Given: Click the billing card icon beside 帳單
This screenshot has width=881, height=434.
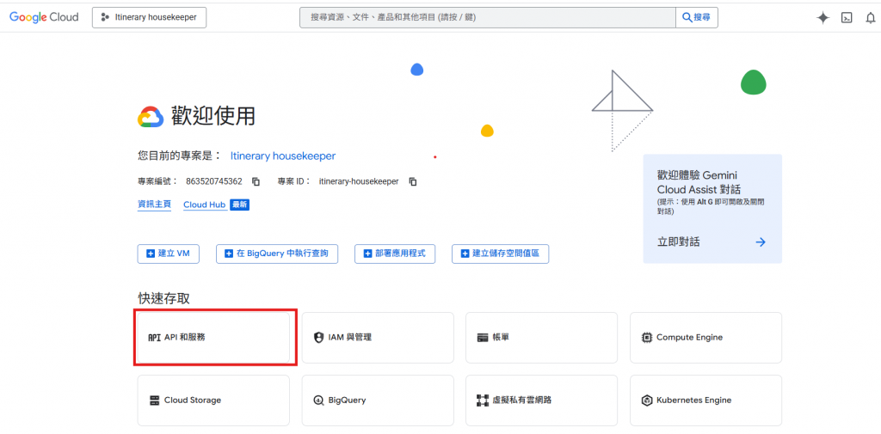Looking at the screenshot, I should click(483, 338).
